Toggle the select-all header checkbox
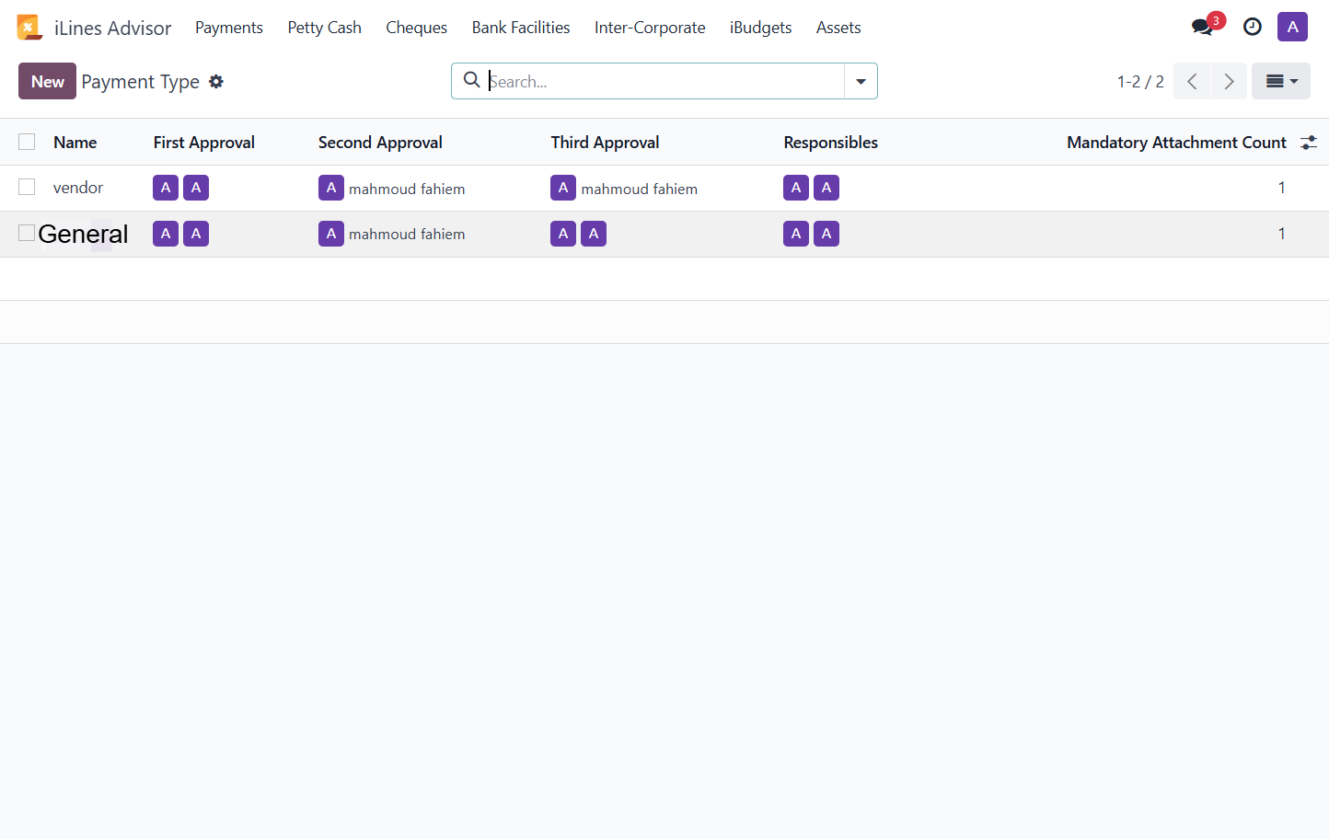This screenshot has width=1329, height=839. coord(27,142)
